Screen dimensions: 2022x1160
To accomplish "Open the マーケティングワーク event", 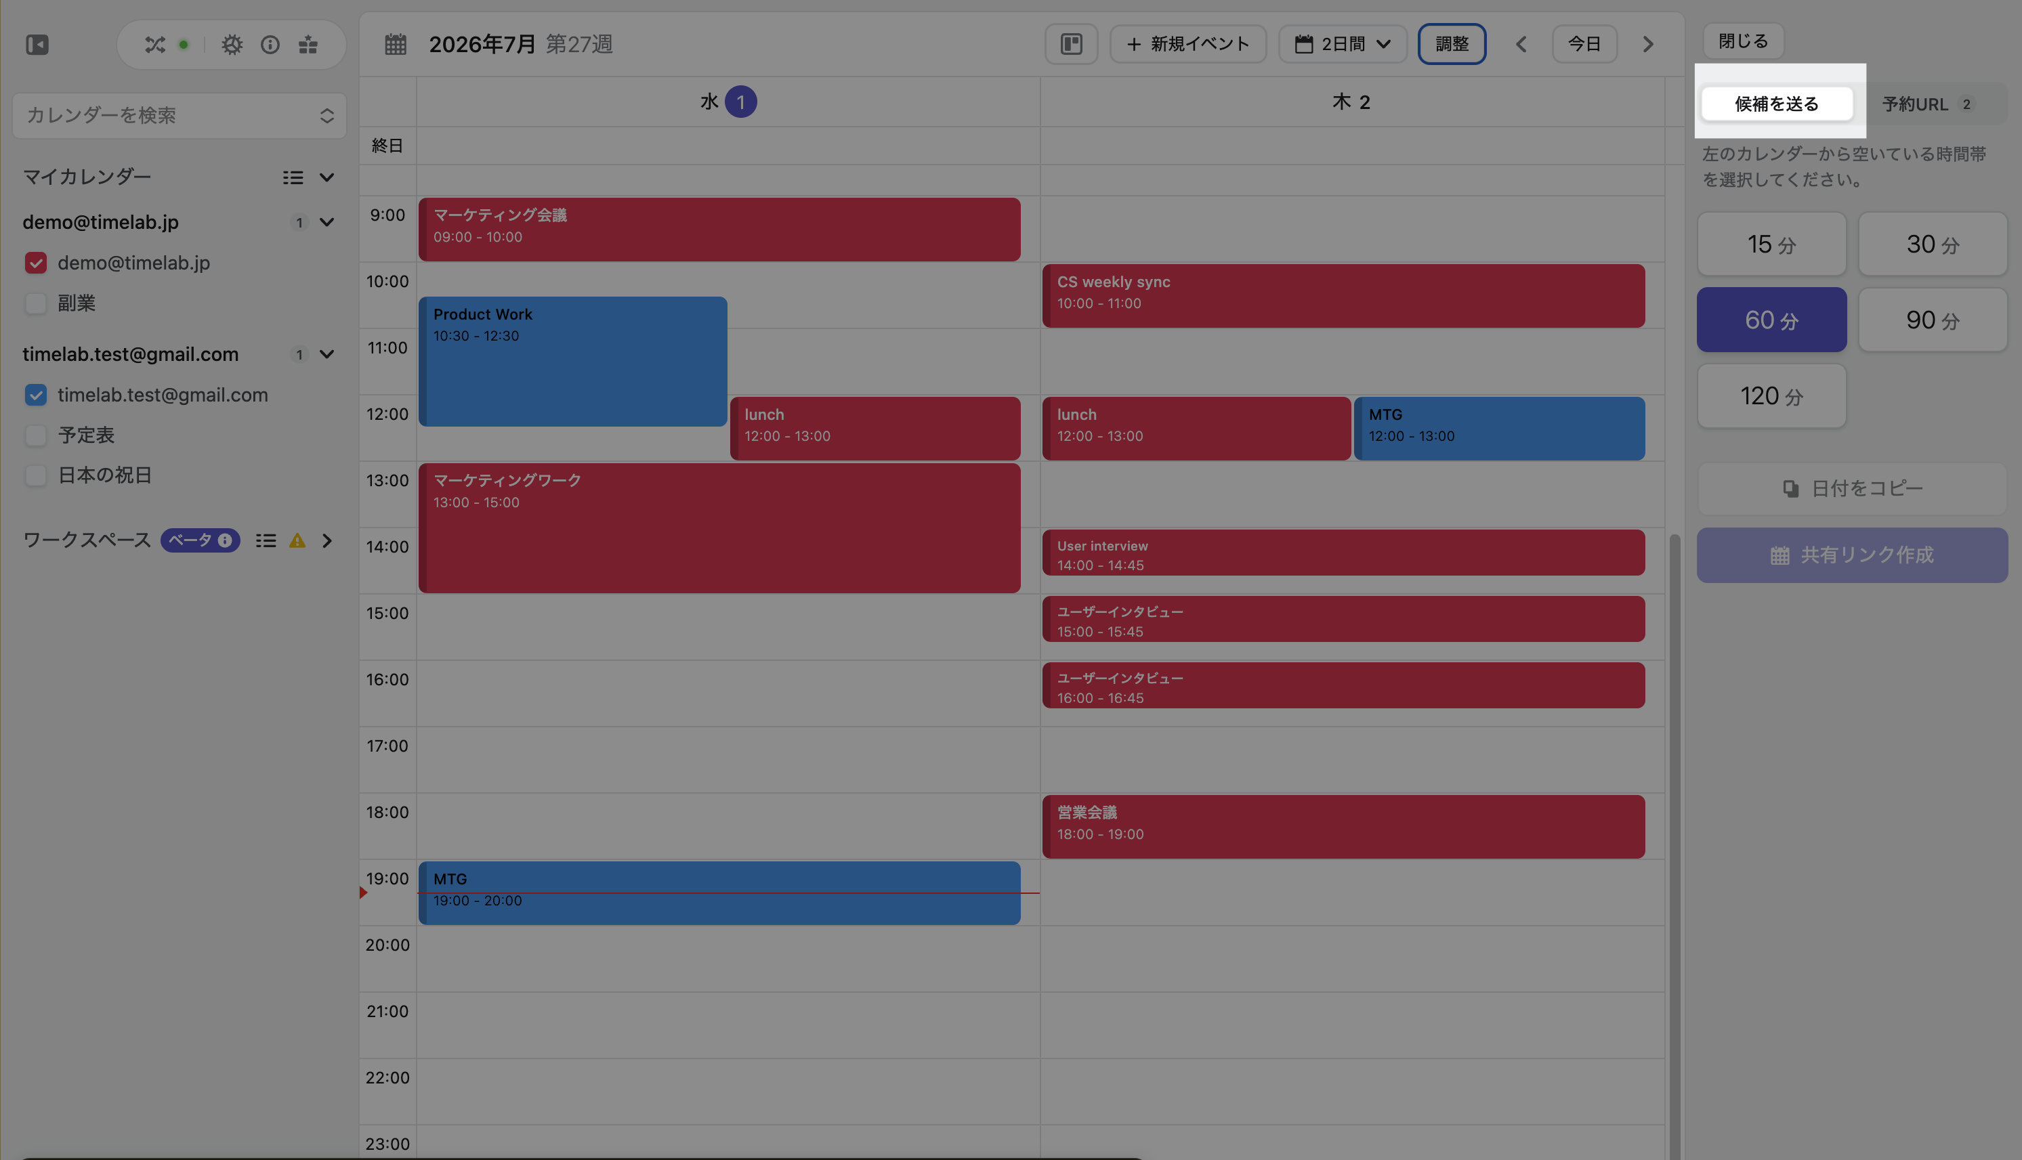I will 719,528.
